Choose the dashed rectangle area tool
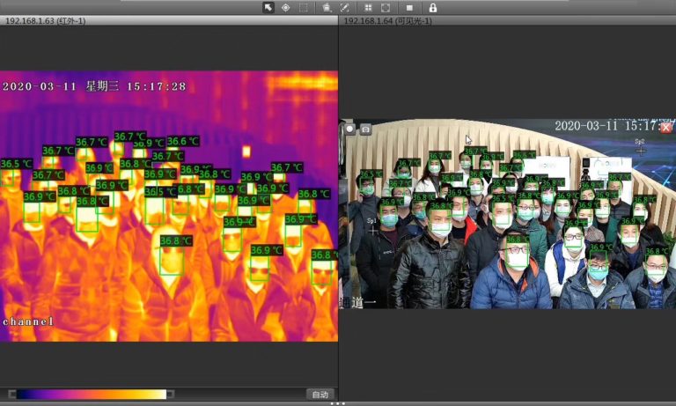Image resolution: width=676 pixels, height=406 pixels. click(304, 7)
